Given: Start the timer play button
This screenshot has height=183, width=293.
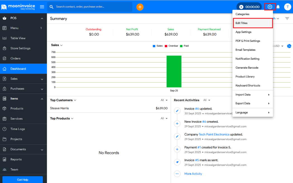Looking at the screenshot, I should (241, 7).
